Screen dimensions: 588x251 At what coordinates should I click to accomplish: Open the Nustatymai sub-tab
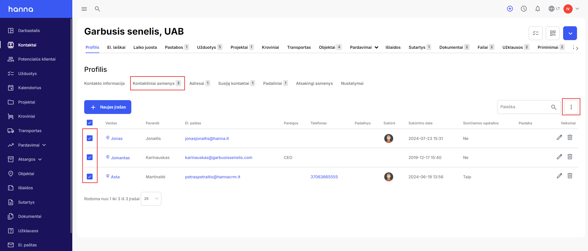point(352,83)
